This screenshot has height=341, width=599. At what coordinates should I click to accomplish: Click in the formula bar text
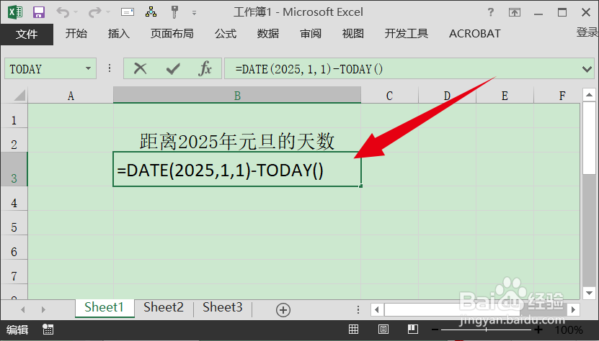point(309,69)
